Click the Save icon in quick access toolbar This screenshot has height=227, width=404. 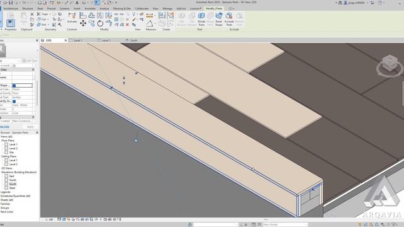[x=11, y=3]
